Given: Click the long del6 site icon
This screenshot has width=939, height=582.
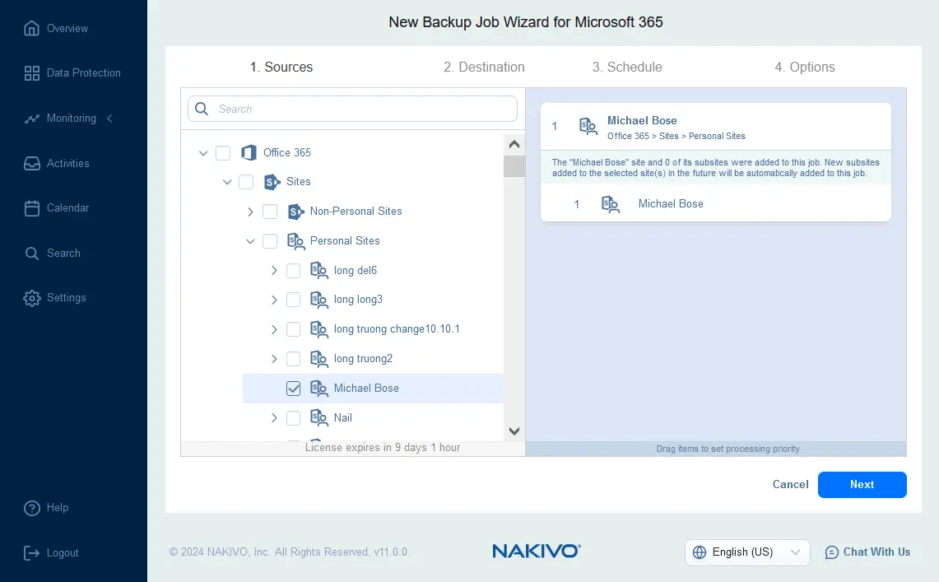Looking at the screenshot, I should coord(319,271).
